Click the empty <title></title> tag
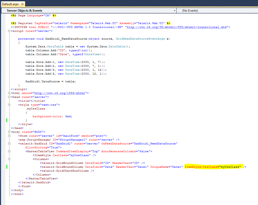 pos(32,101)
